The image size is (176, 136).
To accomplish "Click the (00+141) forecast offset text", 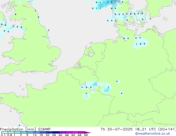I will 167,129.
